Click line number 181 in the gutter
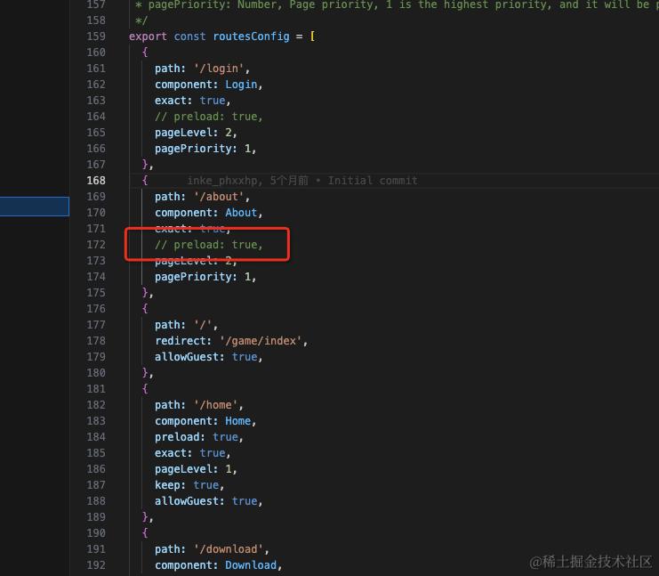Image resolution: width=659 pixels, height=576 pixels. point(96,389)
